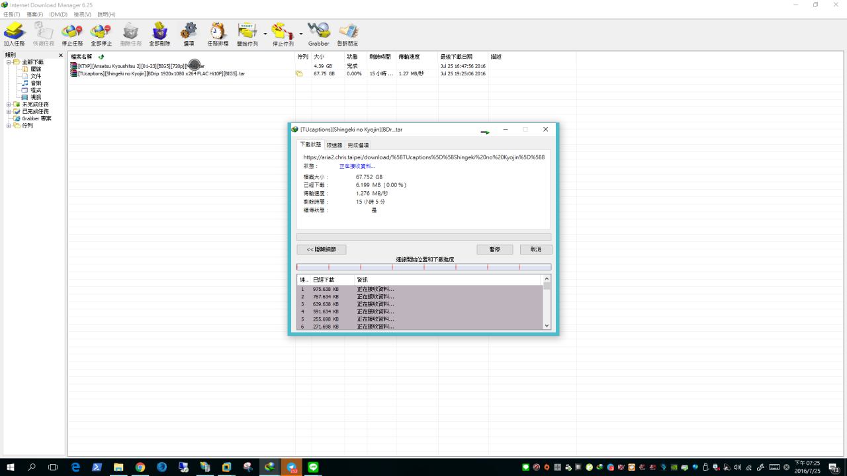847x476 pixels.
Task: Switch to the 限速器 tab
Action: [x=334, y=145]
